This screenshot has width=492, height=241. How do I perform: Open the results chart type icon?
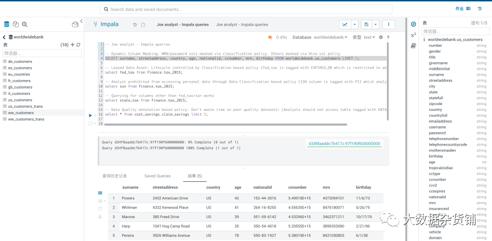pos(101,201)
